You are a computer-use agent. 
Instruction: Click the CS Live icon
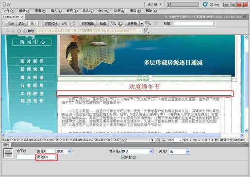(x=205, y=4)
